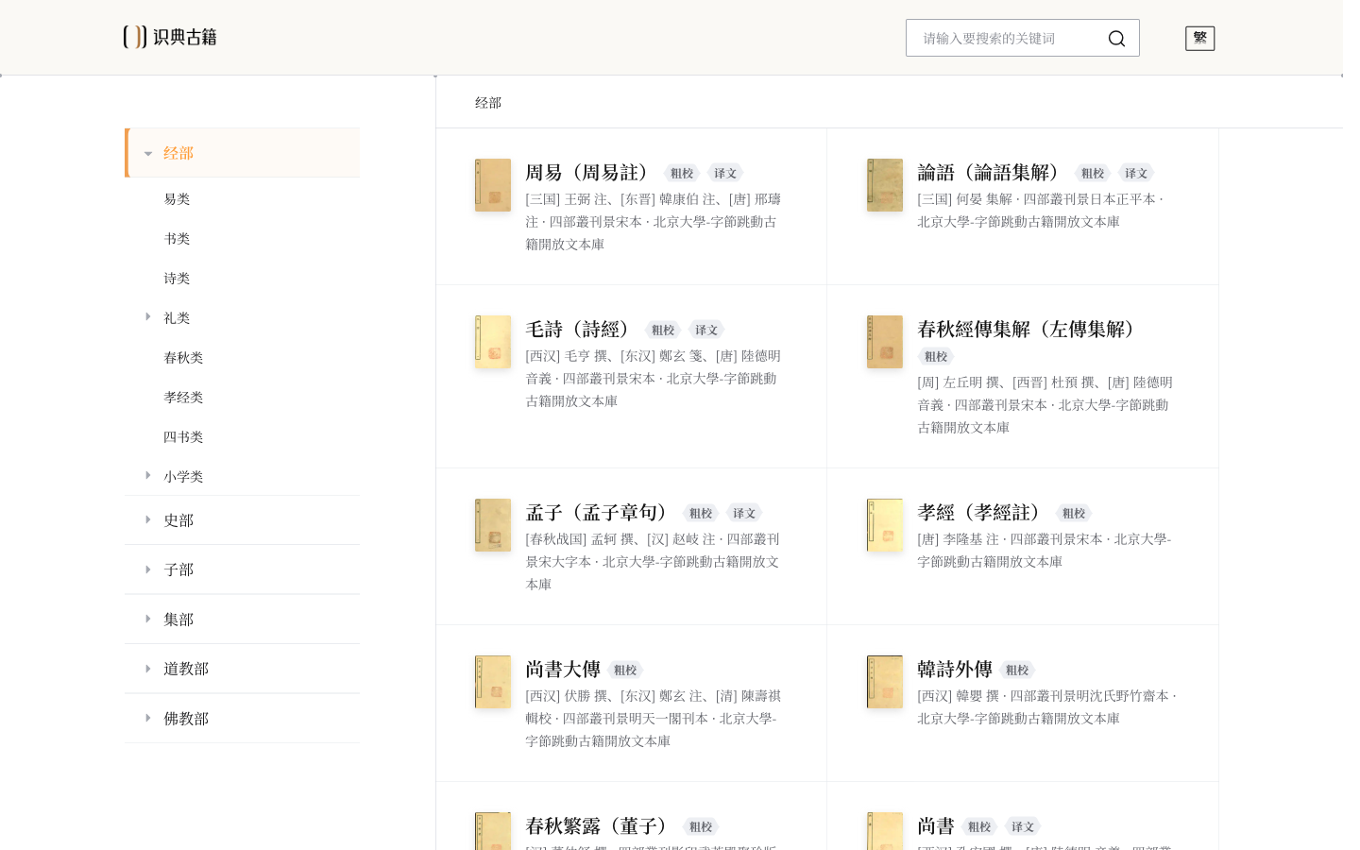Image resolution: width=1360 pixels, height=850 pixels.
Task: Click 粗校 tag on 論語
Action: [x=1093, y=173]
